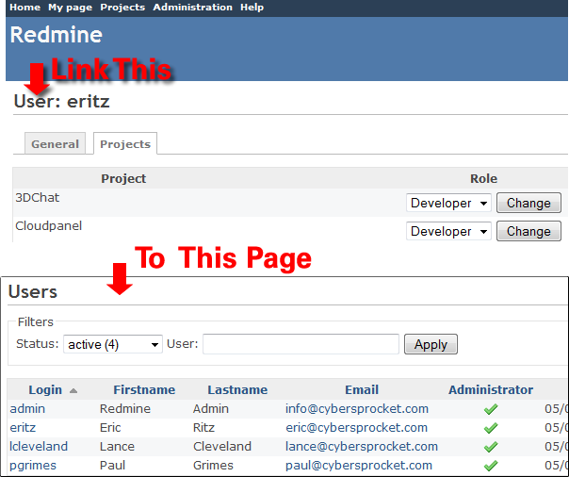Click the Users page heading
Screen dimensions: 569x477
[x=33, y=291]
